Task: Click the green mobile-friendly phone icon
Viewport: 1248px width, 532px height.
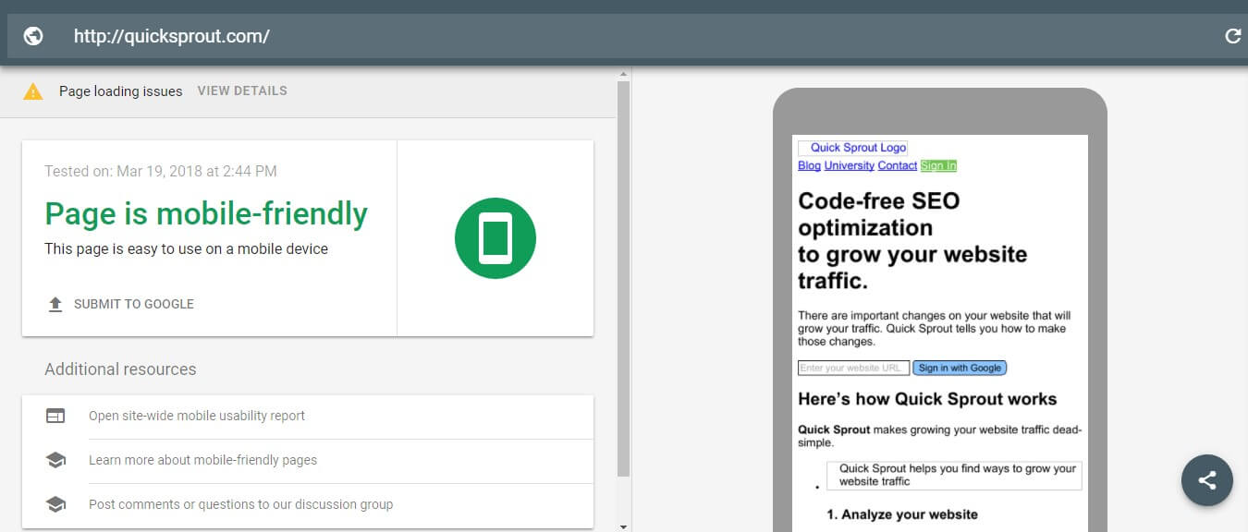Action: (496, 237)
